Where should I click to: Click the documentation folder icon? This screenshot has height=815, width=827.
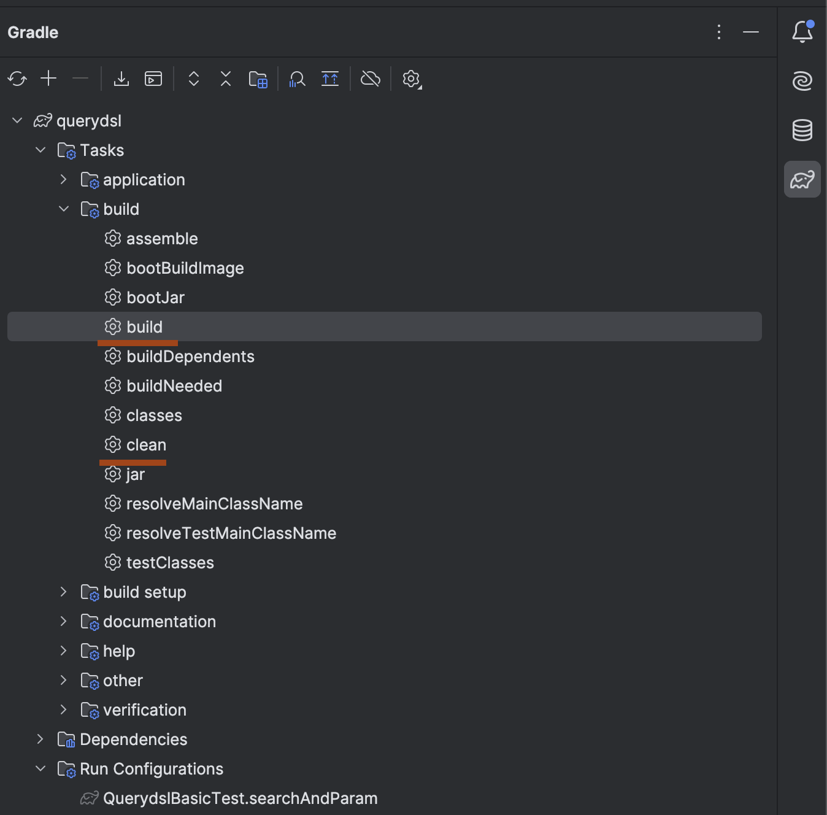(x=90, y=622)
